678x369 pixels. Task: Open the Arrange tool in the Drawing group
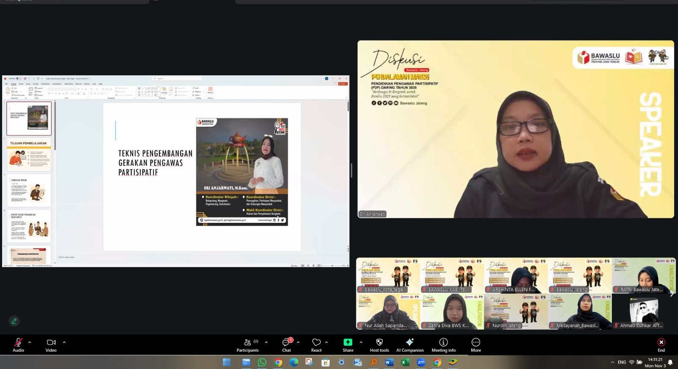(164, 91)
